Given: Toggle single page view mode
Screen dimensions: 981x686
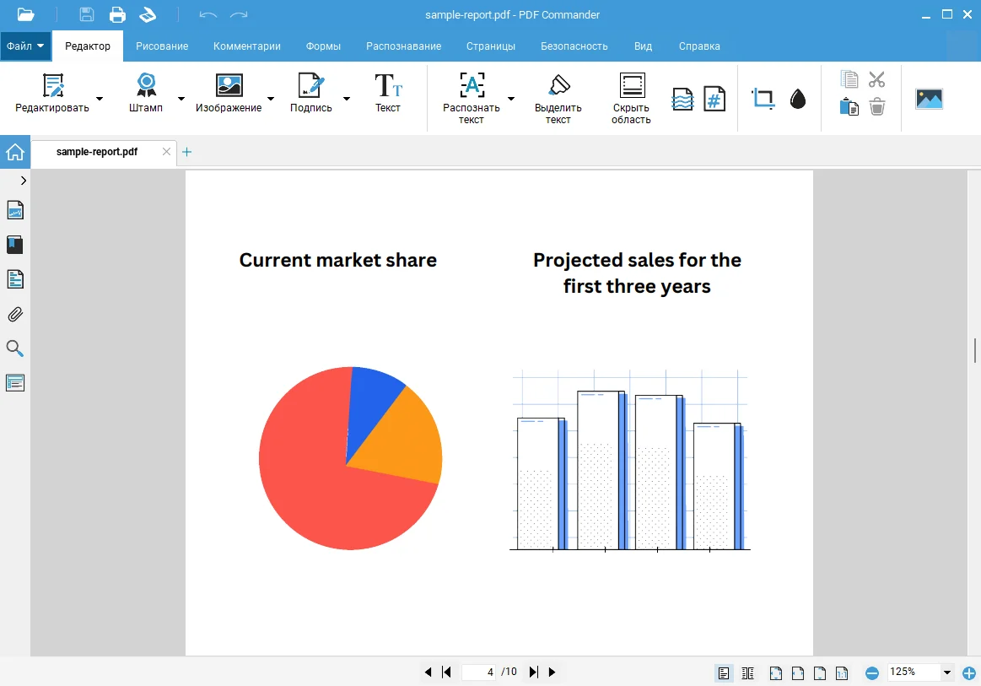Looking at the screenshot, I should coord(723,672).
